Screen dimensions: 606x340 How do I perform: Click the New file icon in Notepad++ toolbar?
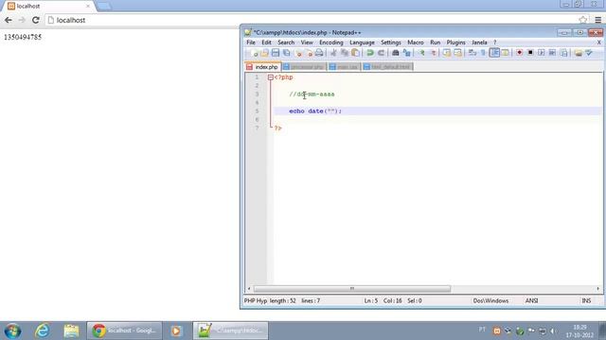point(254,53)
